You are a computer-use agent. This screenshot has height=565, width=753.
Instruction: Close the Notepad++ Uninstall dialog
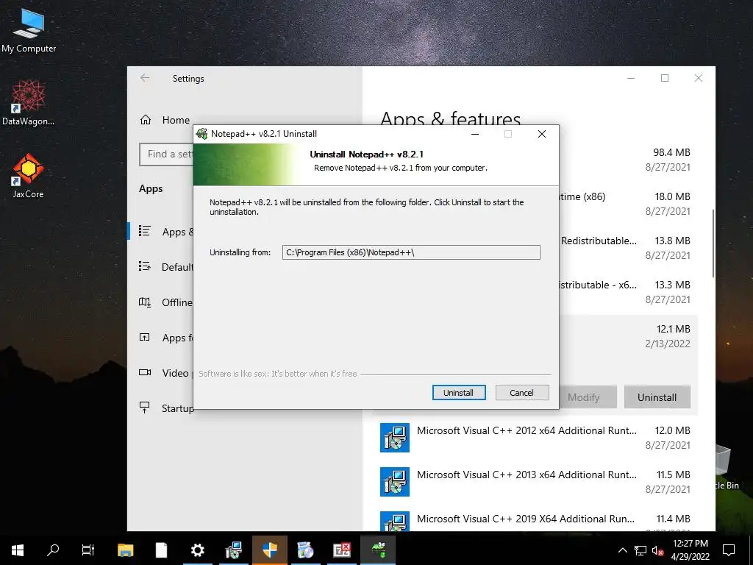[542, 134]
